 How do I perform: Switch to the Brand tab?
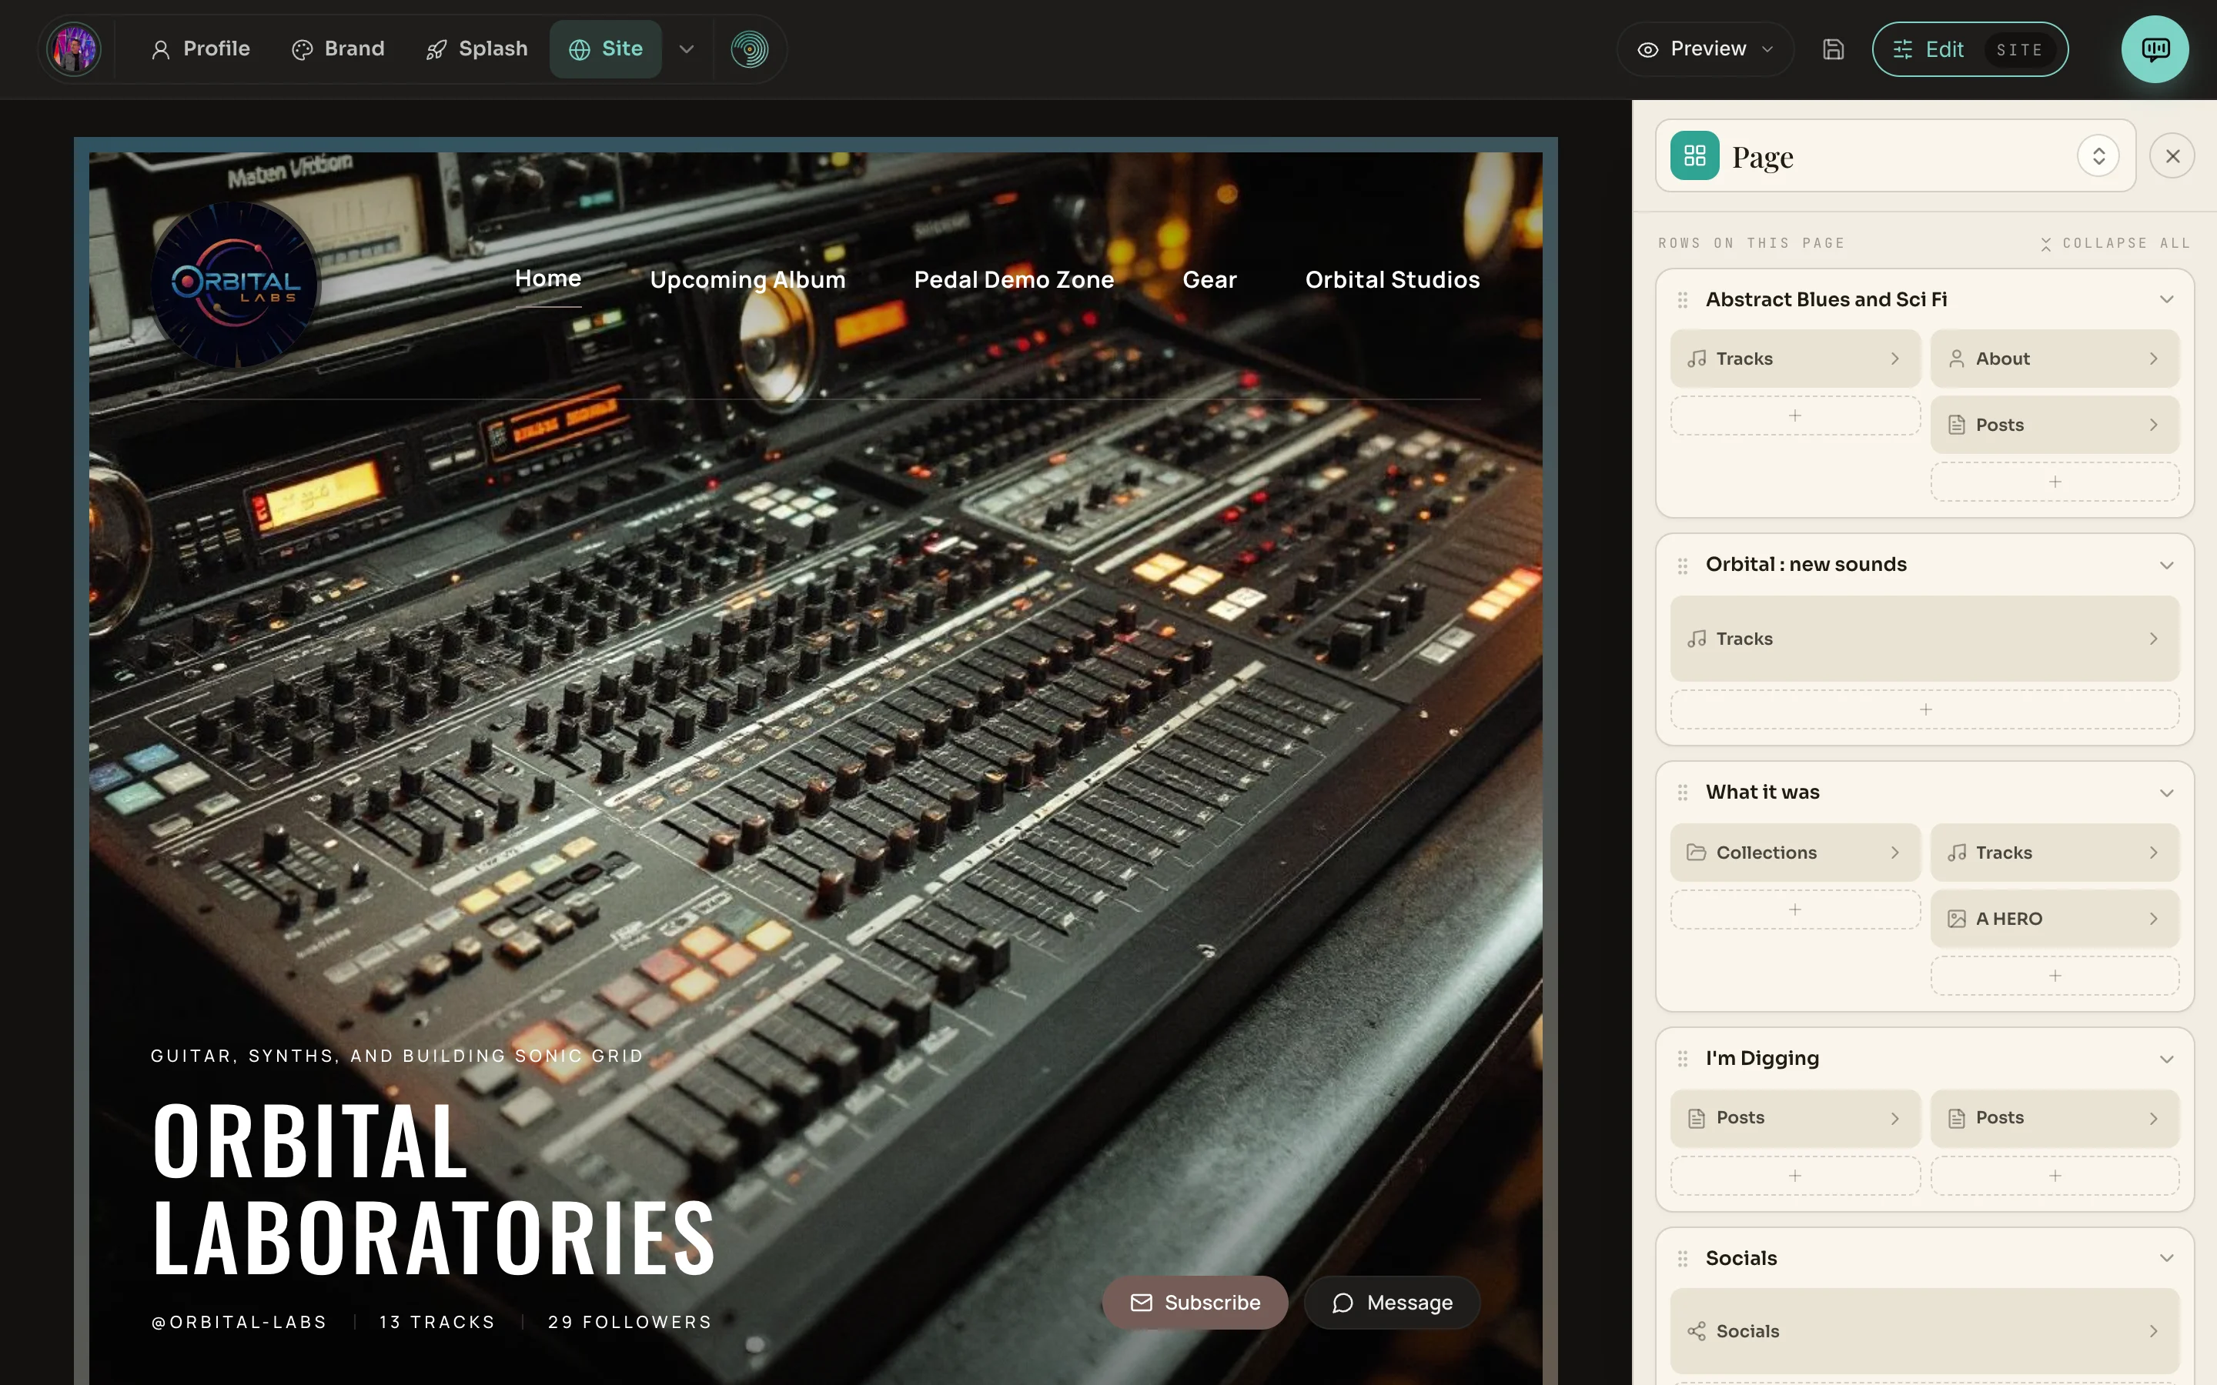[x=338, y=49]
